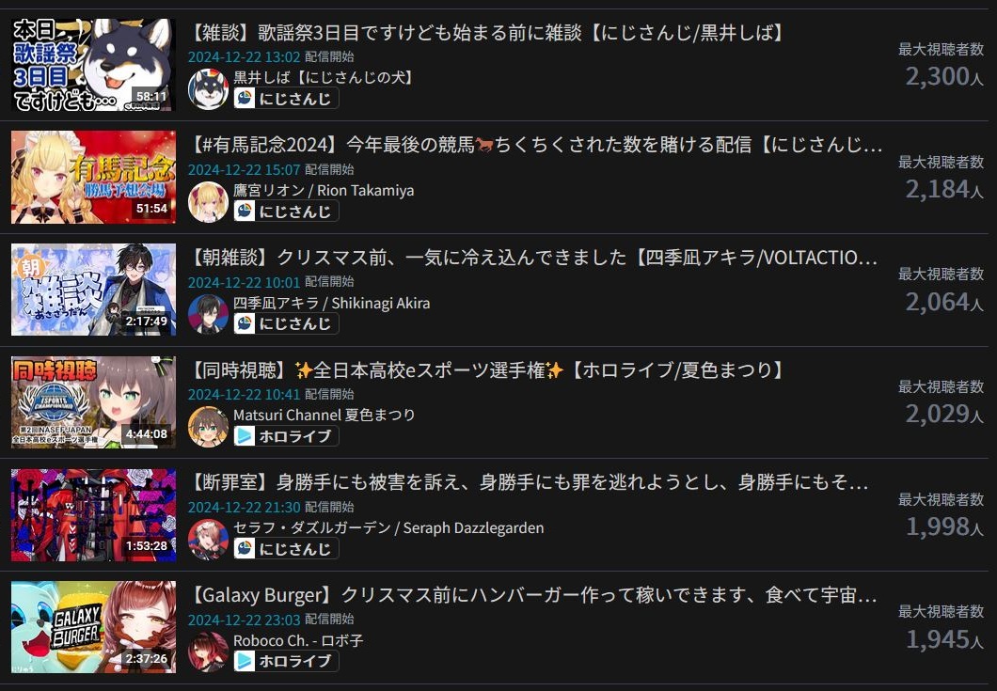
Task: Open Galaxy Burger stream thumbnail
Action: tap(93, 627)
